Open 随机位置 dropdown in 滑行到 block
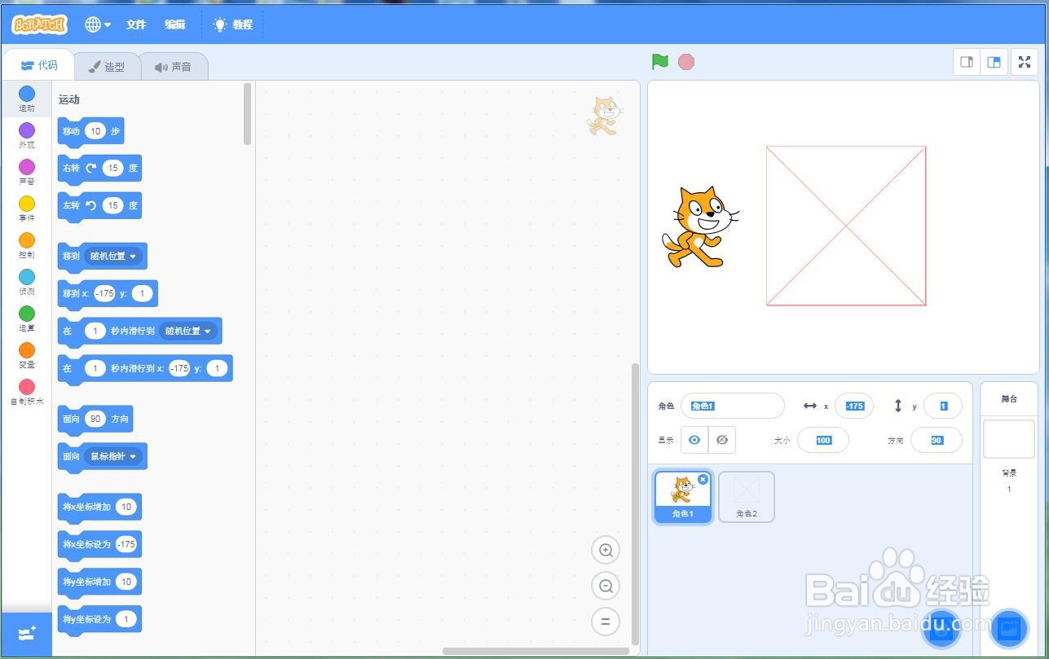The width and height of the screenshot is (1049, 659). click(188, 331)
